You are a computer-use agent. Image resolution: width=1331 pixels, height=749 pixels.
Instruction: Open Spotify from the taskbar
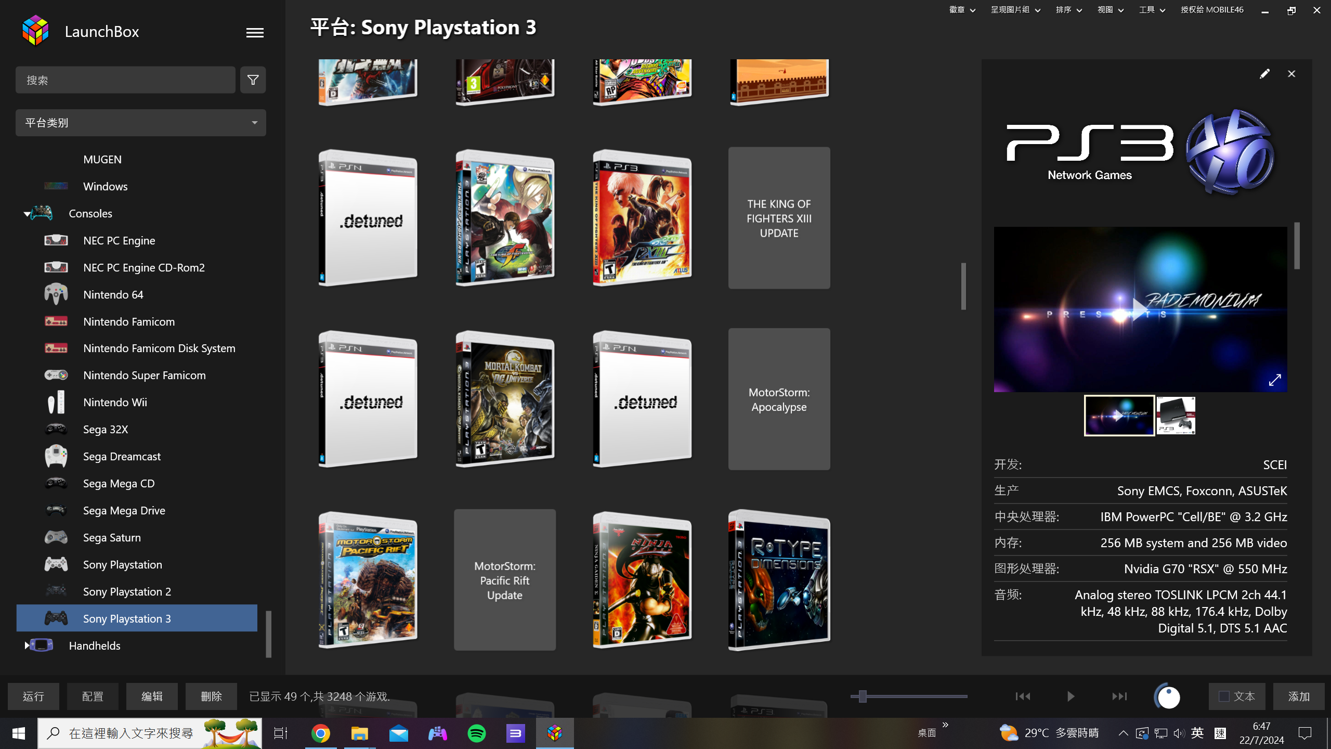[x=476, y=733]
